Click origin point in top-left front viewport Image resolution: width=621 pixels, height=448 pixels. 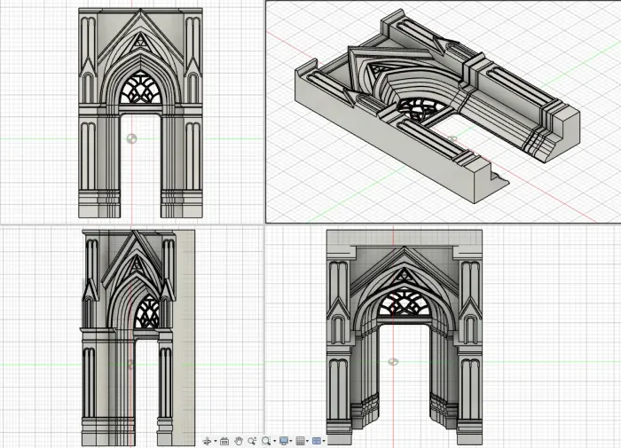coord(131,138)
